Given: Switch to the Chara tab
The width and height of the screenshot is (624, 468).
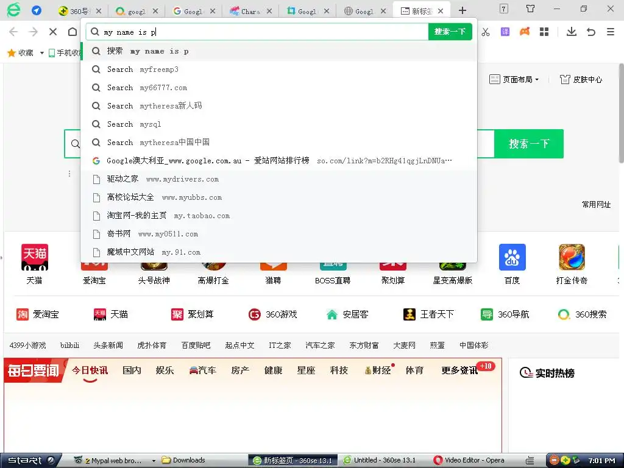Looking at the screenshot, I should click(250, 11).
